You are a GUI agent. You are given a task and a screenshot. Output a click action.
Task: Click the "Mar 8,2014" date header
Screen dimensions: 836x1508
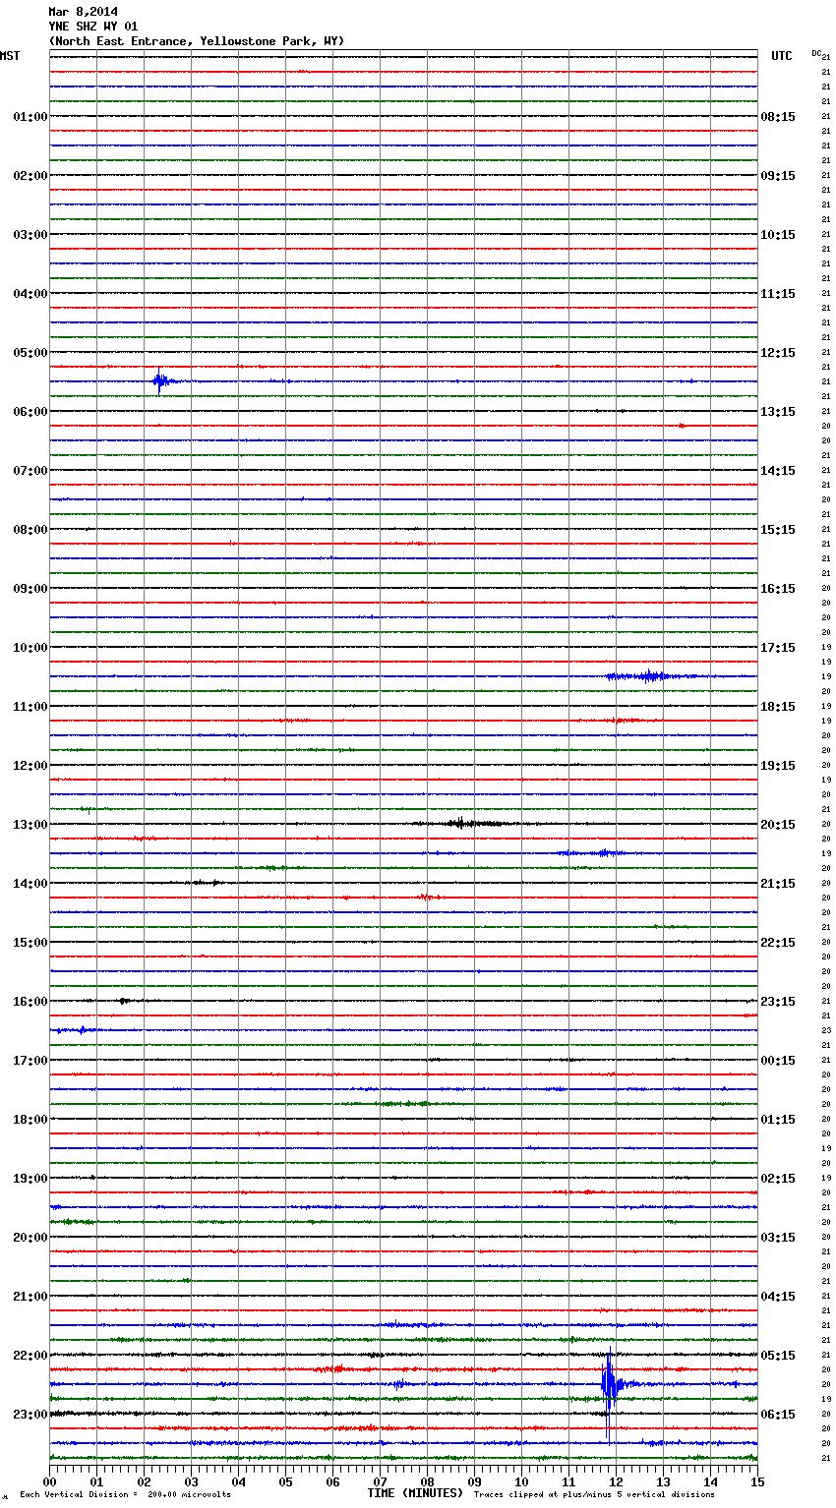coord(83,12)
